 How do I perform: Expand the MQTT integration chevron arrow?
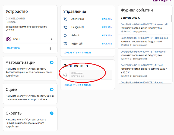pos(52,39)
